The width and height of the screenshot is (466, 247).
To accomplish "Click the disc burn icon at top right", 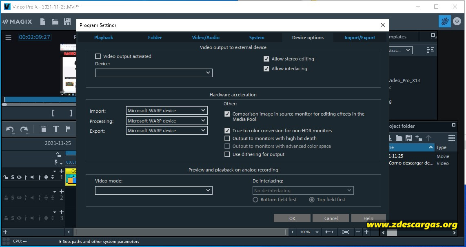I will point(457,21).
